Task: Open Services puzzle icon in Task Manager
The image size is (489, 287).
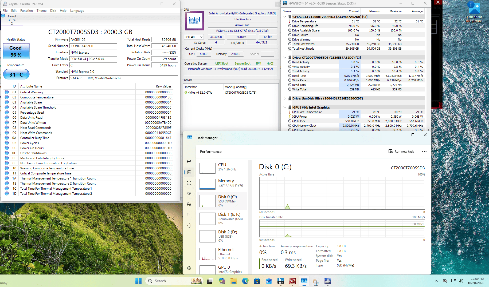Action: click(x=189, y=226)
